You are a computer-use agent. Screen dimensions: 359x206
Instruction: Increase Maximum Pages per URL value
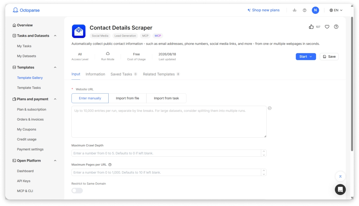264,171
